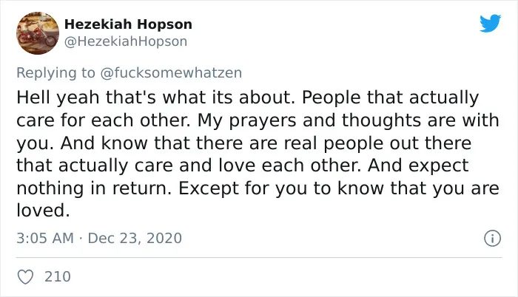
Task: Like the tweet with the heart icon
Action: coord(25,276)
